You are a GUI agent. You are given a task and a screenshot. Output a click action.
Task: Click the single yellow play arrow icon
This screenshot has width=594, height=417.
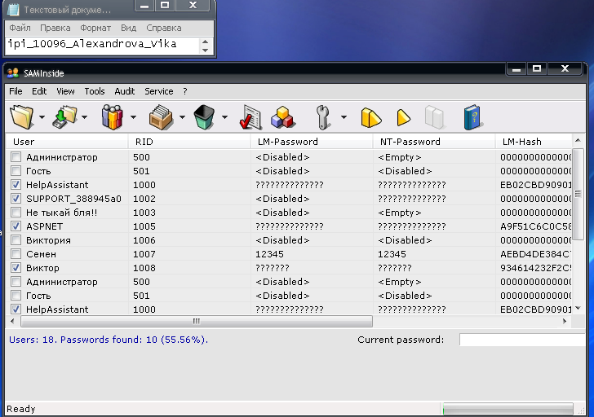(x=403, y=117)
